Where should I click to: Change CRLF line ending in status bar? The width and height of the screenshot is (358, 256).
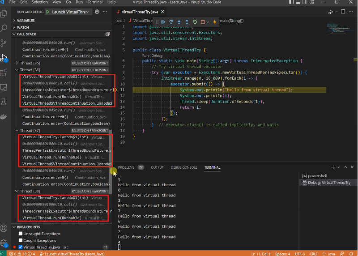[314, 254]
